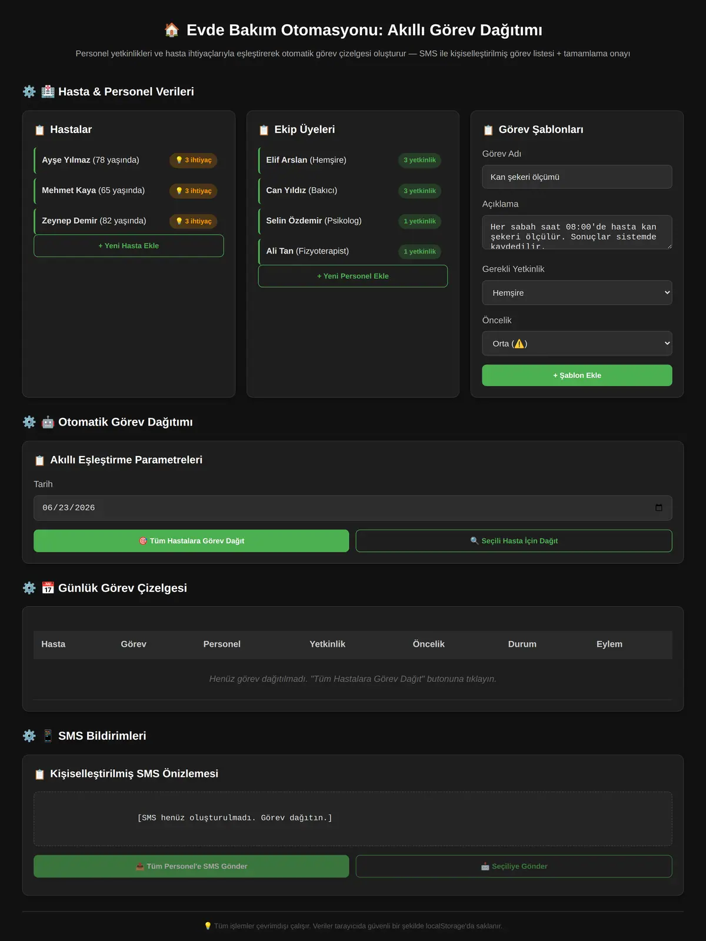706x941 pixels.
Task: Open the calendar picker icon in Tarih field
Action: pos(658,508)
